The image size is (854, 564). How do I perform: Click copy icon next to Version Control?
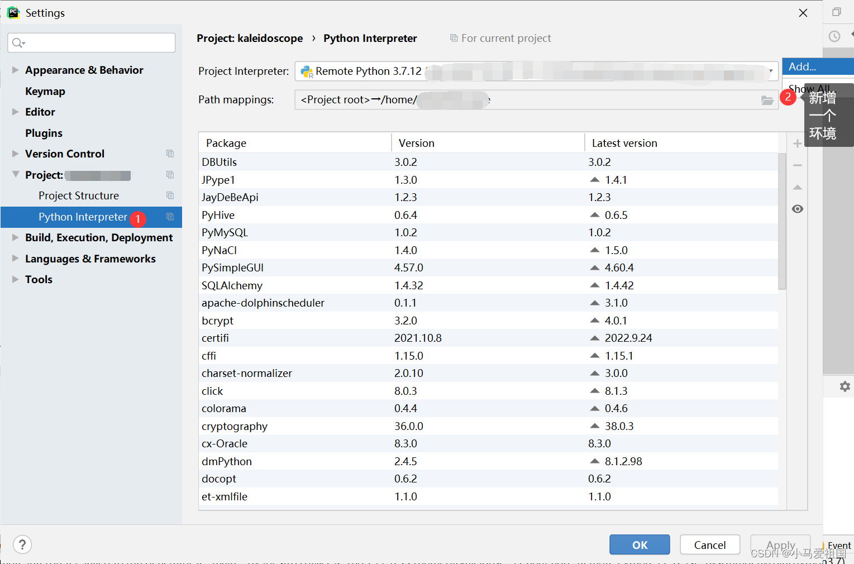pos(170,154)
